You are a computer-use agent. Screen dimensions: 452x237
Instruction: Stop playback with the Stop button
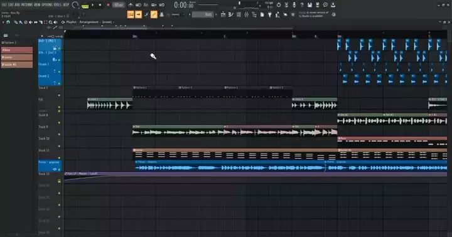[100, 5]
